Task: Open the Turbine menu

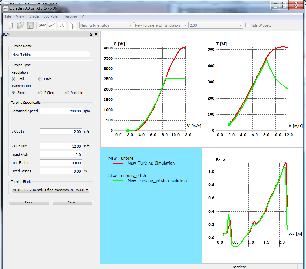Action: pyautogui.click(x=70, y=16)
